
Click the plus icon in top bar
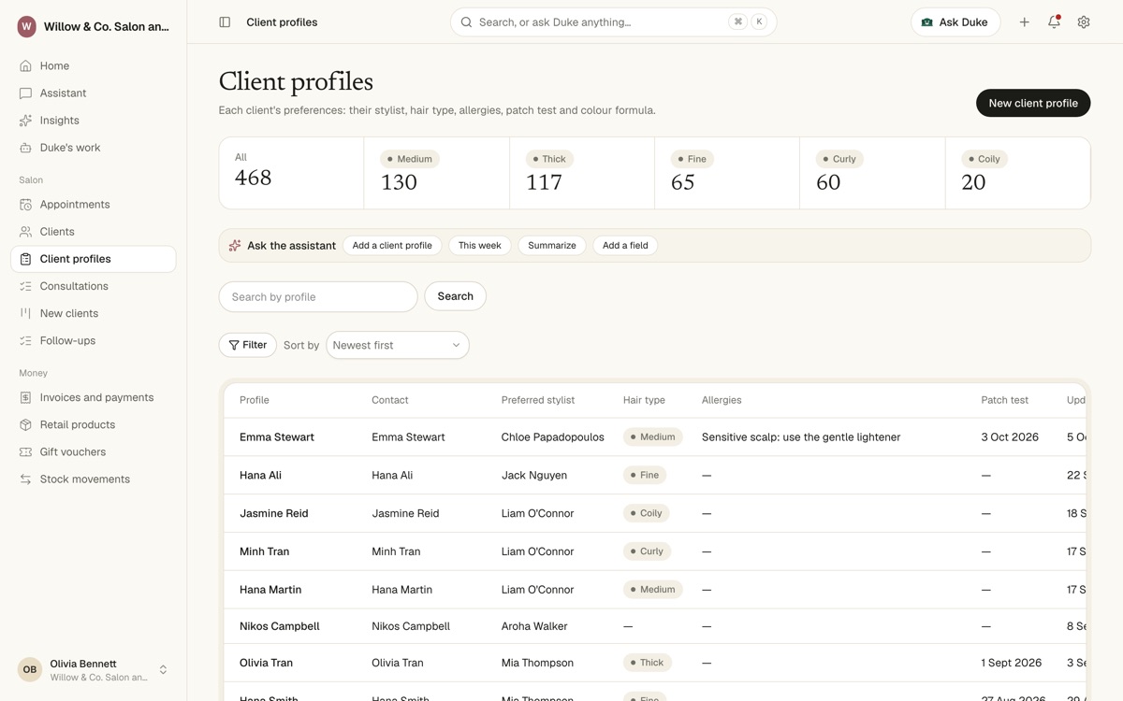(1024, 22)
